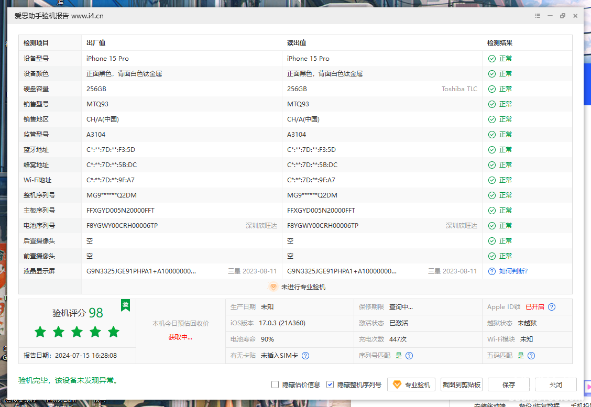
Task: Open 如何判断? help link for LCD screen
Action: [513, 271]
